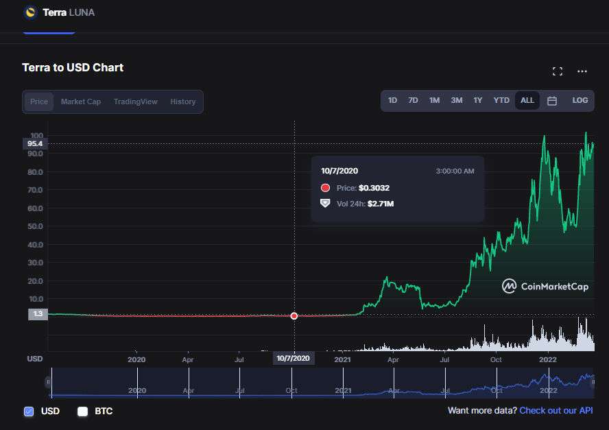Click the Terra LUNA name in header

(69, 12)
